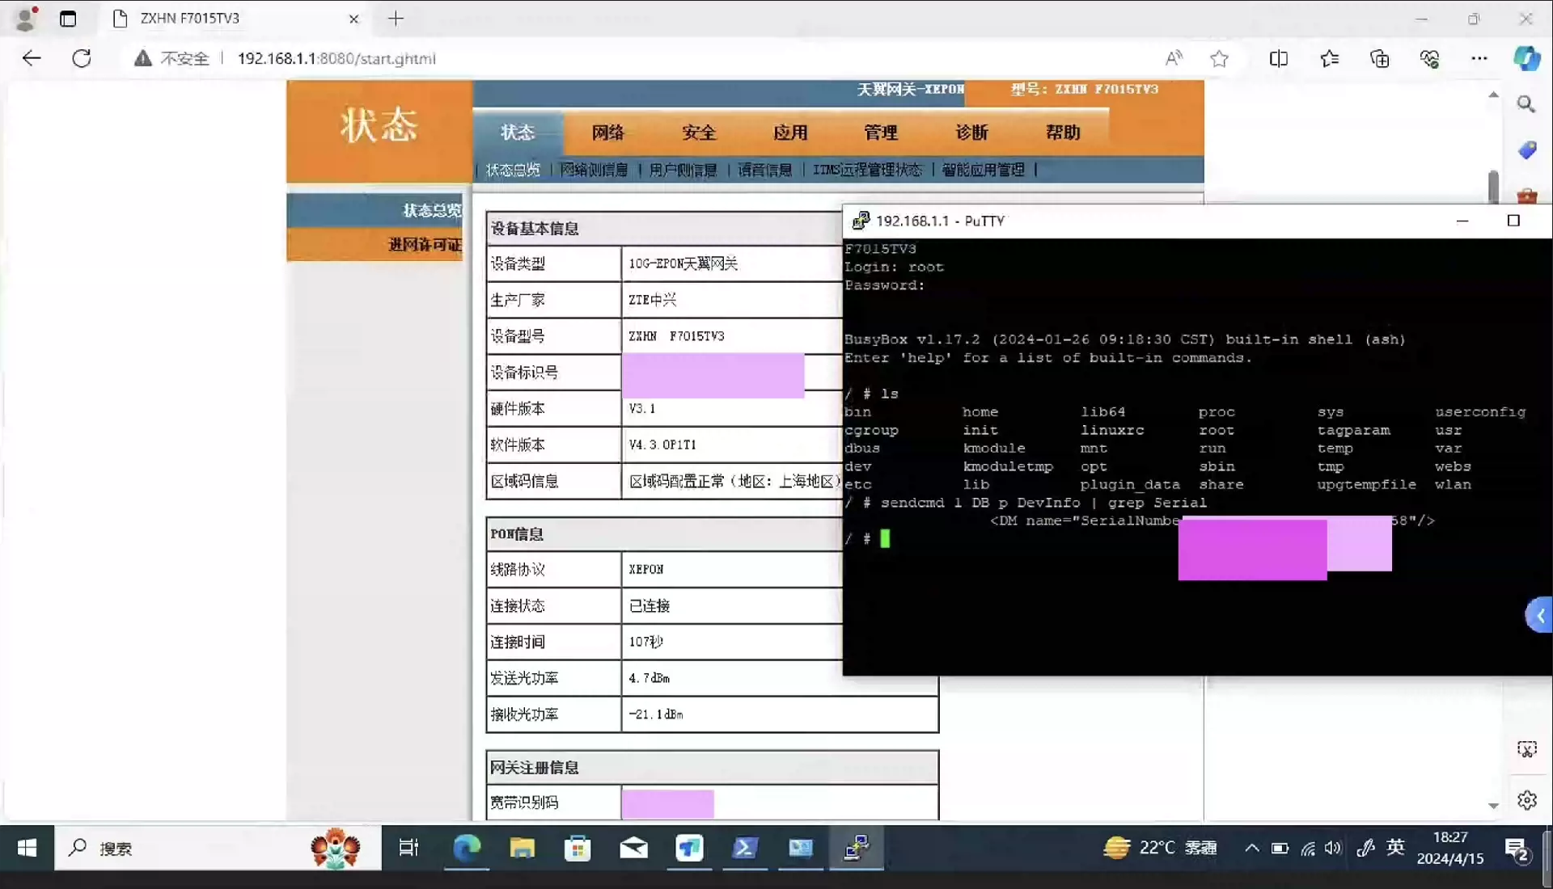Click the browser address bar URL

point(336,58)
